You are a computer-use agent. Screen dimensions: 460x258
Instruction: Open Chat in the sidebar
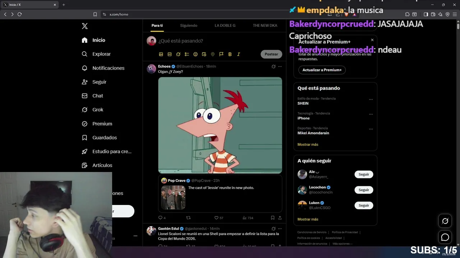92,96
